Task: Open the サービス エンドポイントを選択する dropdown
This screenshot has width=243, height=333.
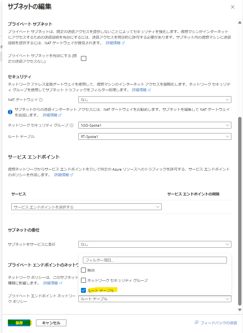Action: point(86,207)
